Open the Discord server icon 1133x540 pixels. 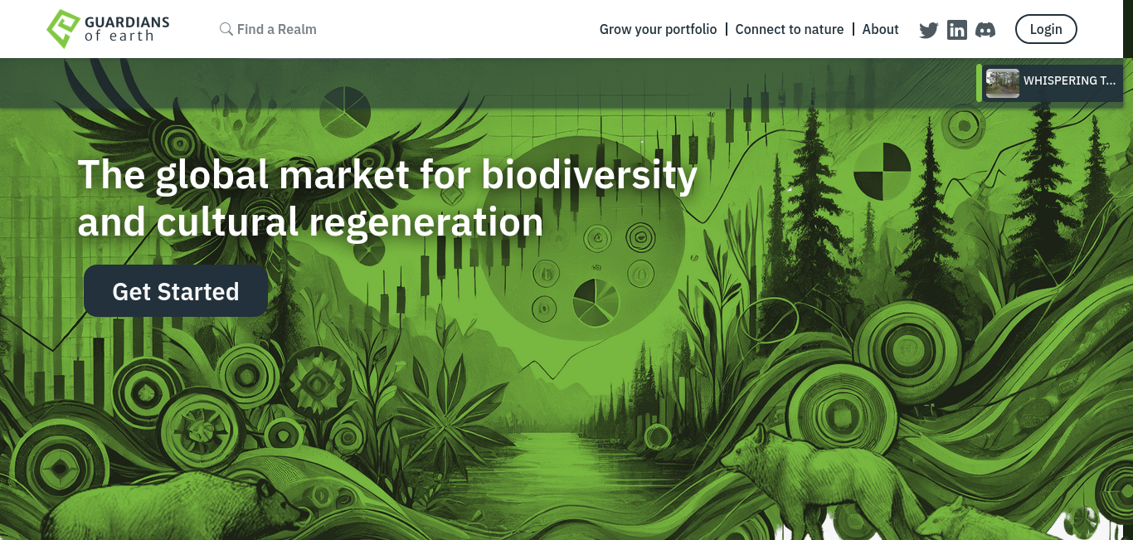click(985, 30)
